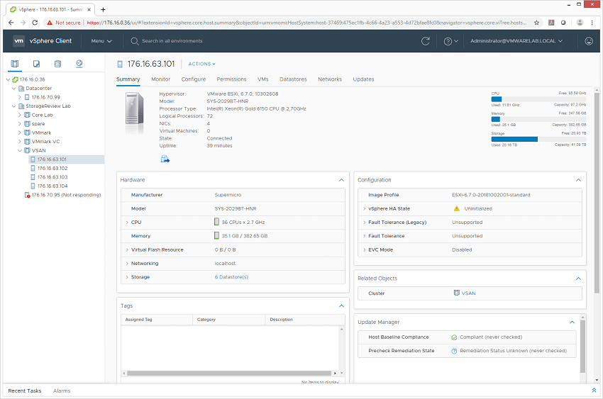Open the browser three-dot menu
This screenshot has width=603, height=399.
592,23
